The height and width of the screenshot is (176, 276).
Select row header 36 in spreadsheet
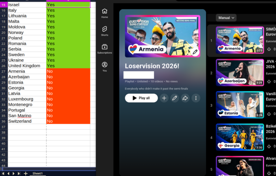point(4,121)
